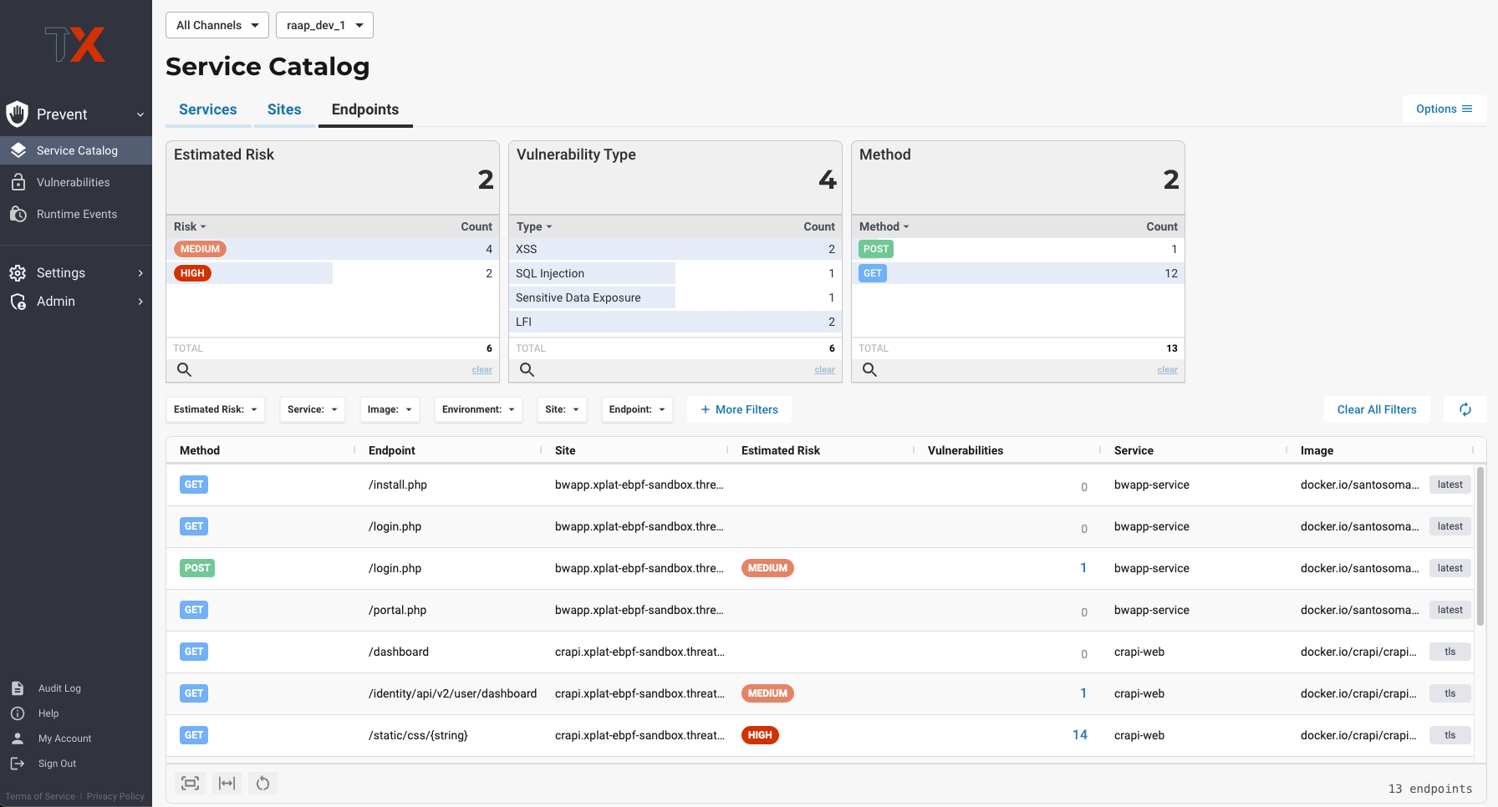Open the Site filter dropdown
This screenshot has height=807, width=1498.
[562, 409]
